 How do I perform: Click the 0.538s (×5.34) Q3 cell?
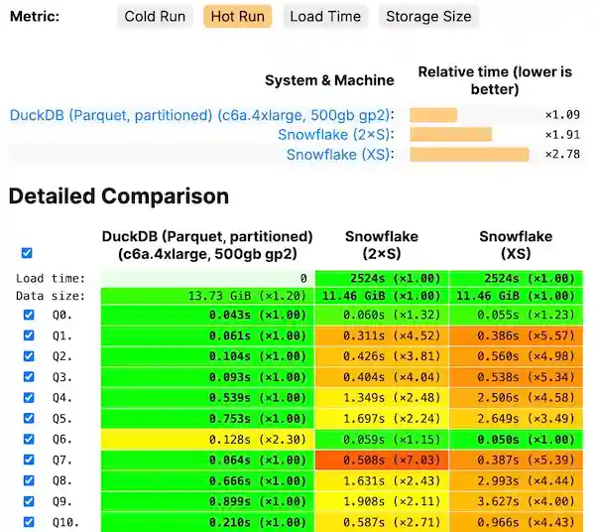(516, 377)
